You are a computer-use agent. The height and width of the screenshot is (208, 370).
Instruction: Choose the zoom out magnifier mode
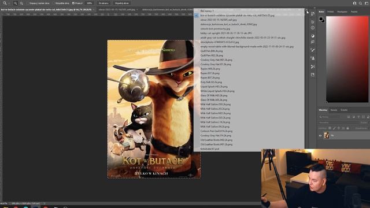coord(21,3)
